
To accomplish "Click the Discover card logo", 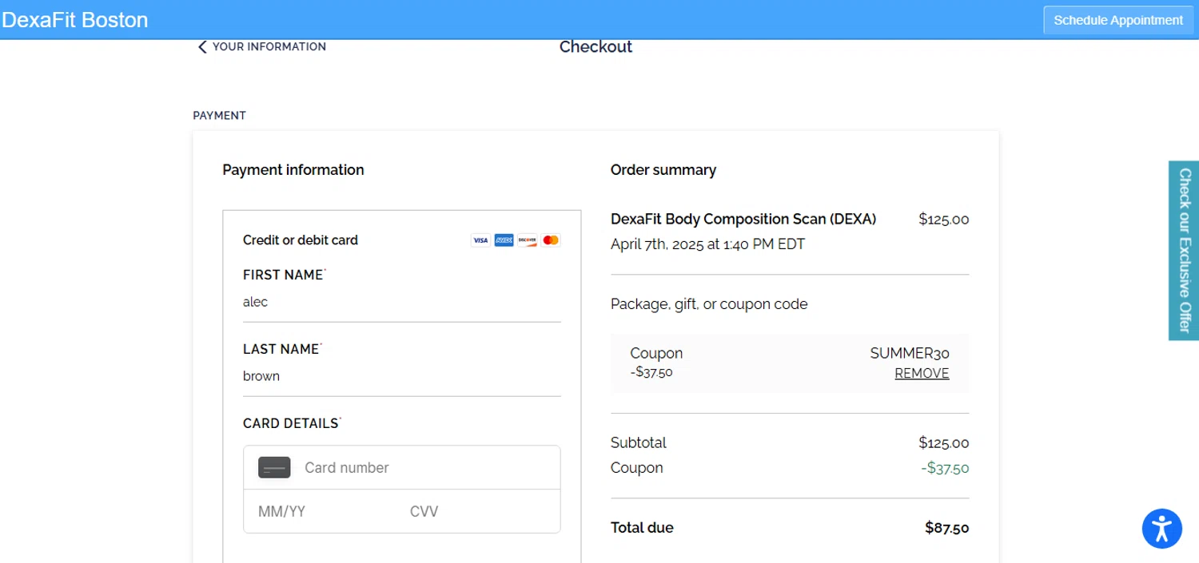I will pyautogui.click(x=527, y=240).
